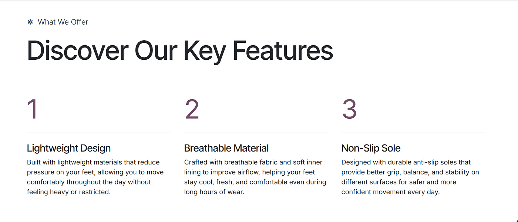
Task: Select the large purple number 2
Action: 192,109
